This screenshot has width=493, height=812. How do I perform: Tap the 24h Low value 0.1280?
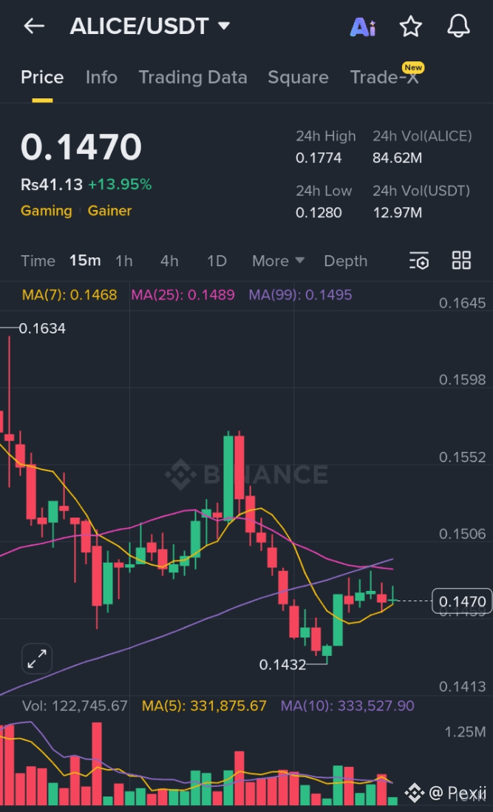(x=318, y=213)
